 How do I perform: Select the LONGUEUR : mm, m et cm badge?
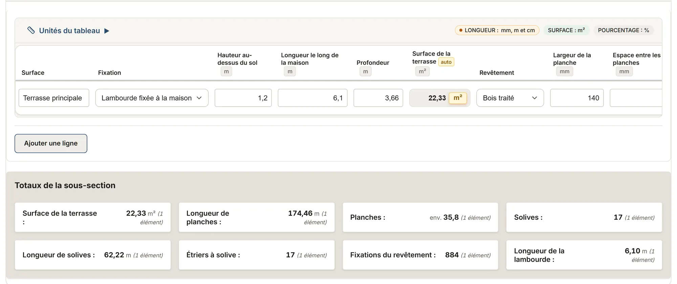[497, 30]
